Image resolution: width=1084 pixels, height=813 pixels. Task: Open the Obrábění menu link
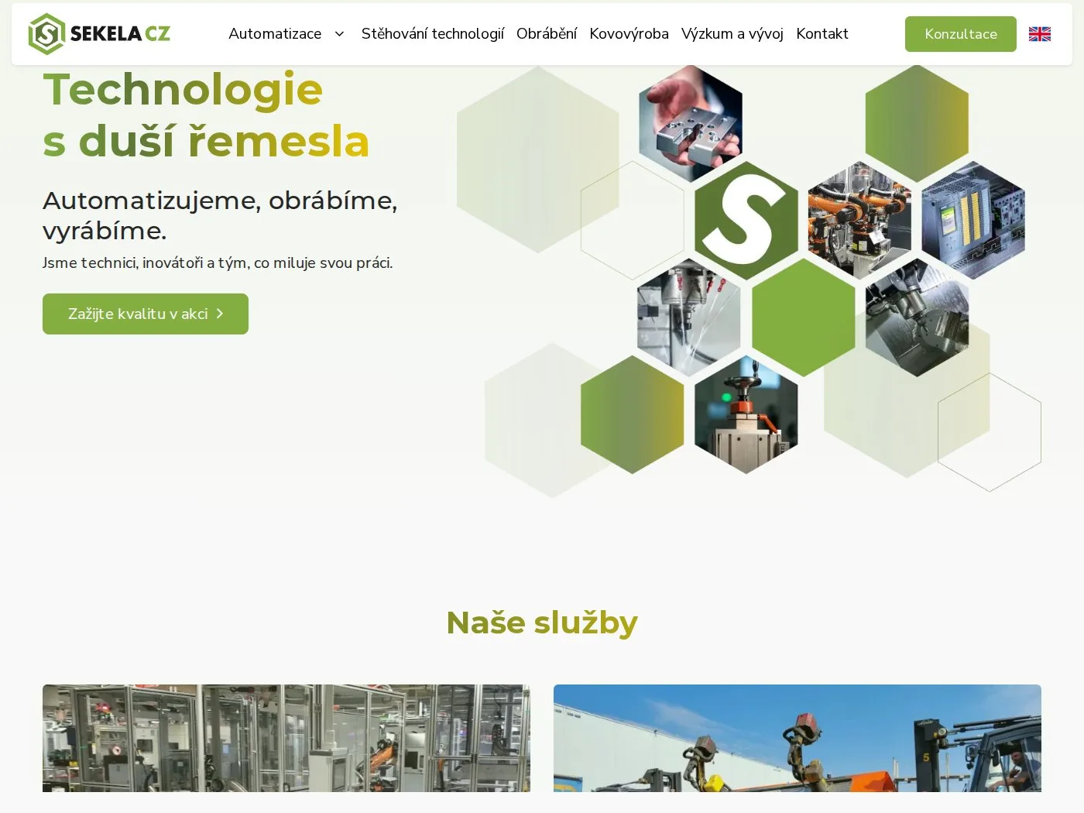tap(547, 34)
